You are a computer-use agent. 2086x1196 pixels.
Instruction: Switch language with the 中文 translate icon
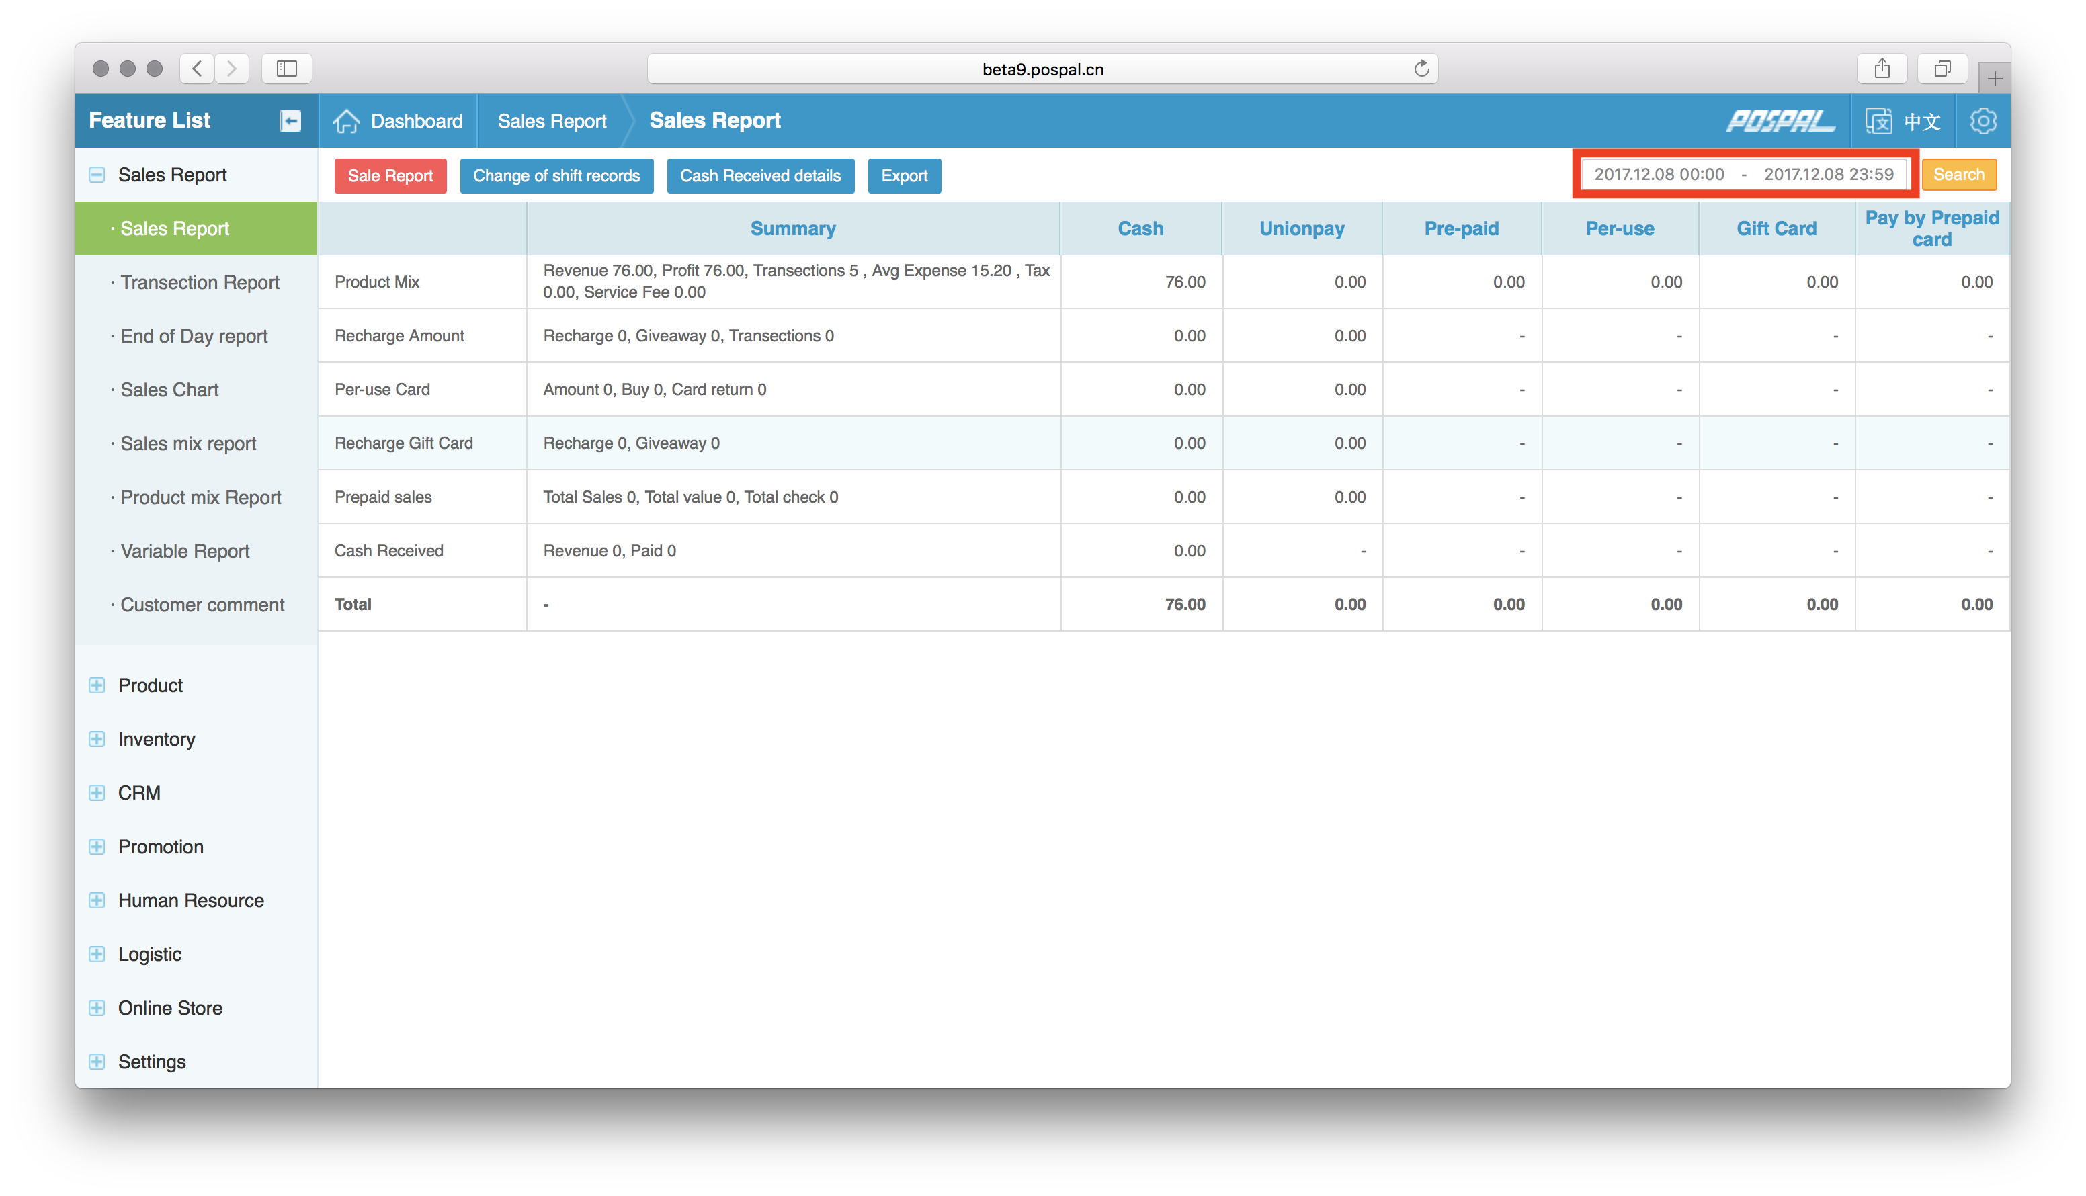click(1878, 121)
